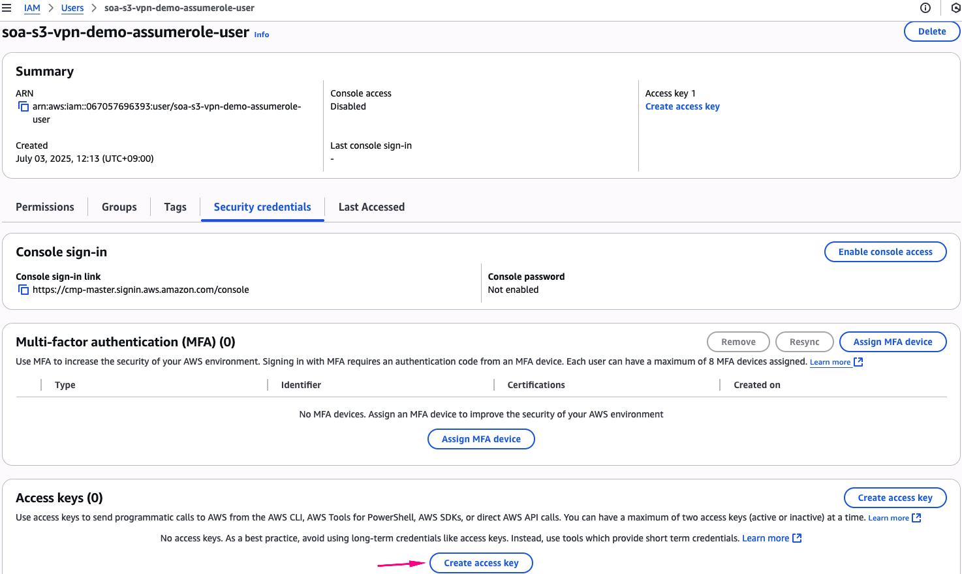Delete the IAM user
The height and width of the screenshot is (574, 962).
[x=931, y=31]
